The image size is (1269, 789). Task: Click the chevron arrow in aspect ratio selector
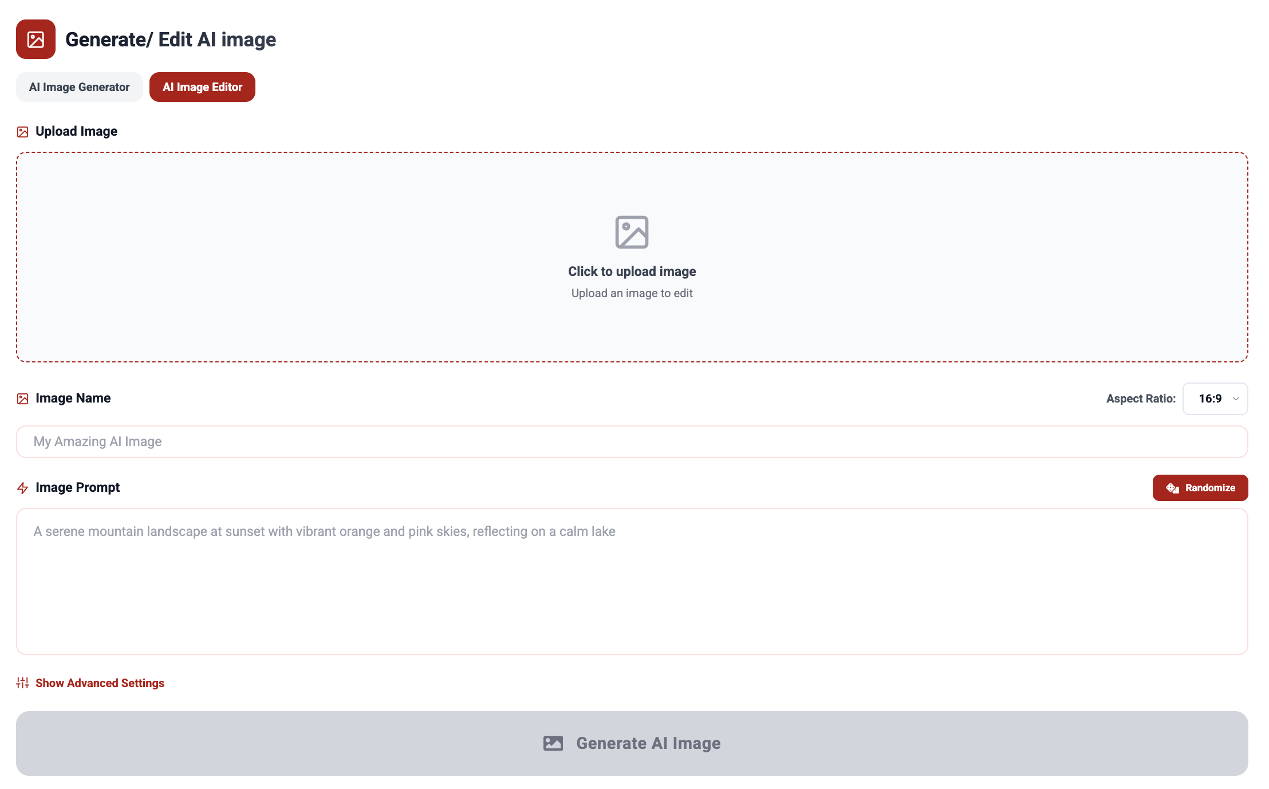point(1236,399)
